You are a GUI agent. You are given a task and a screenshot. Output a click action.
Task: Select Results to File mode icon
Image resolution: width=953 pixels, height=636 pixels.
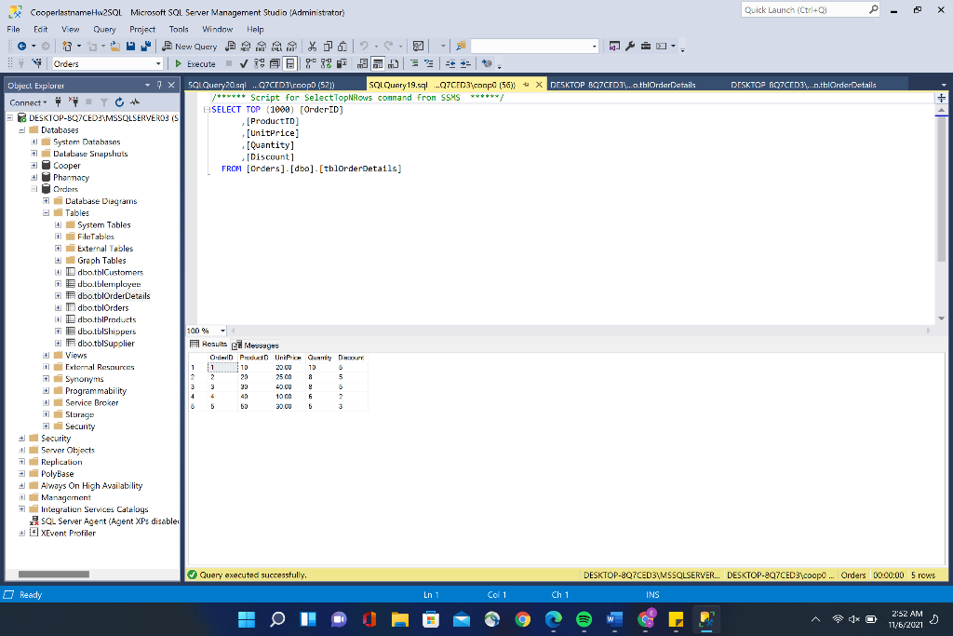(394, 64)
